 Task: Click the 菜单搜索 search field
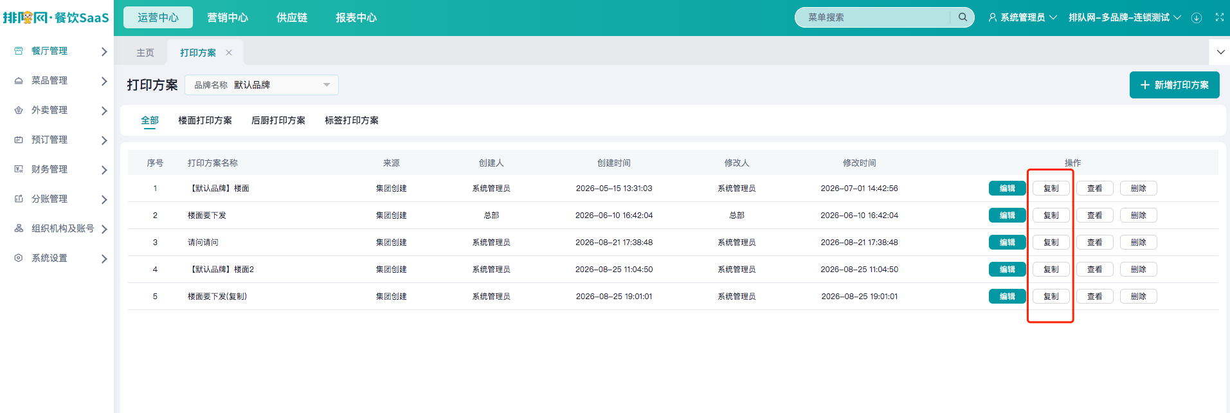pos(878,17)
